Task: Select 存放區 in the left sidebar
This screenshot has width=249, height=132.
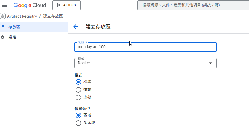Action: pos(34,27)
